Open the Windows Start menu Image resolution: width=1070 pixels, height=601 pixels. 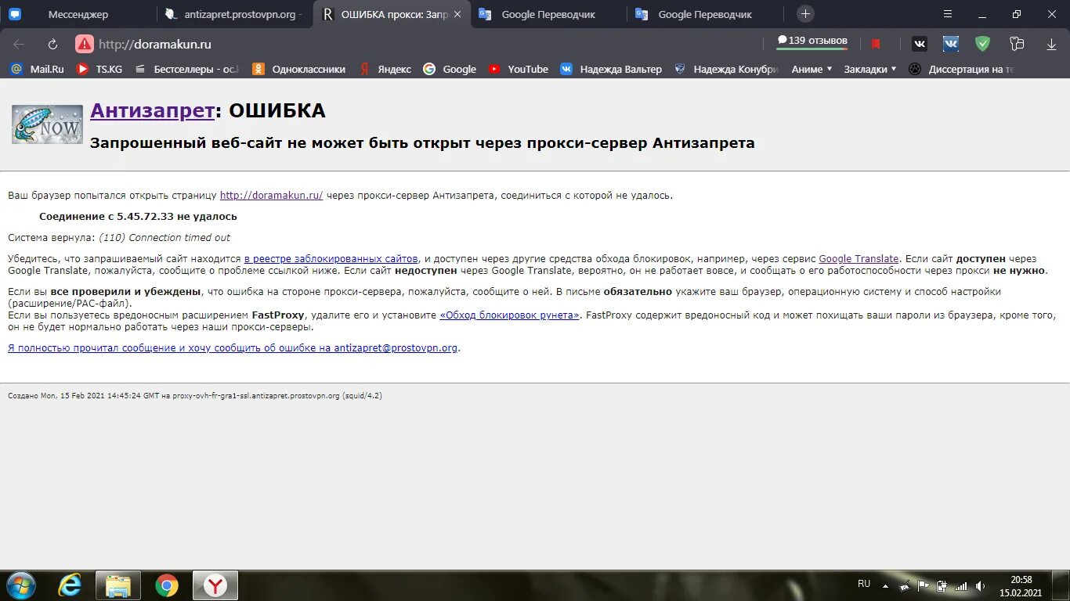20,585
